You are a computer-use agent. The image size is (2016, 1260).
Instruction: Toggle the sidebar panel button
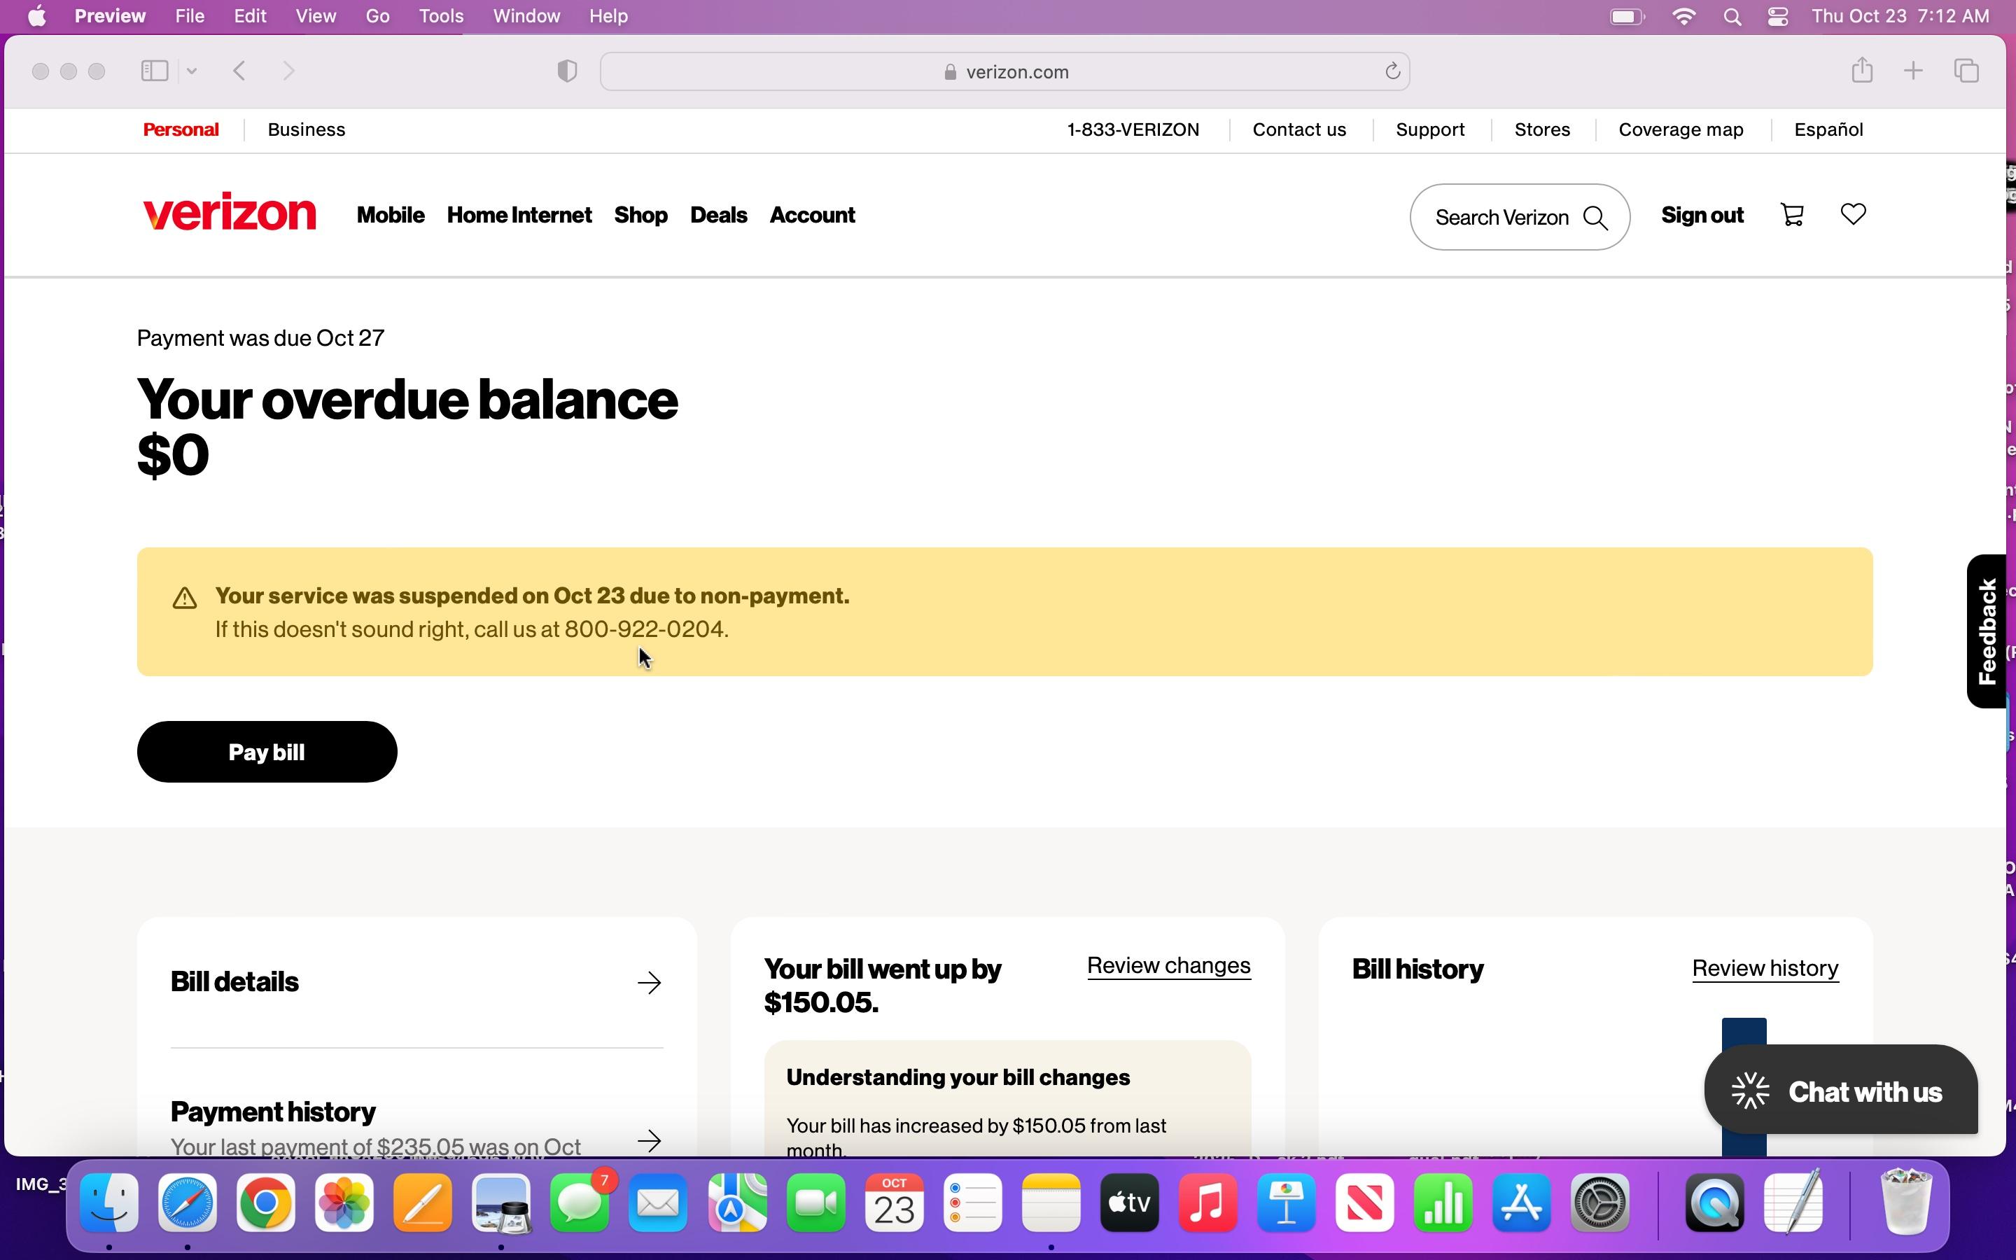155,71
